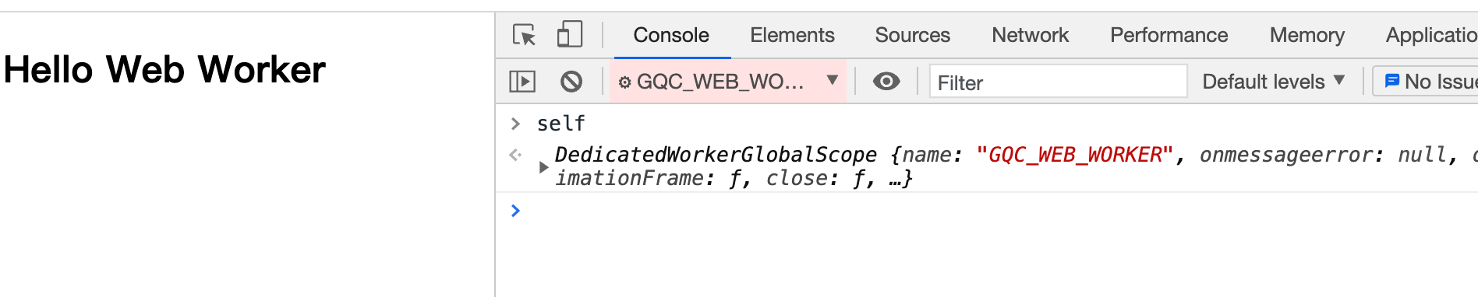
Task: Toggle the device toolbar icon
Action: coord(570,35)
